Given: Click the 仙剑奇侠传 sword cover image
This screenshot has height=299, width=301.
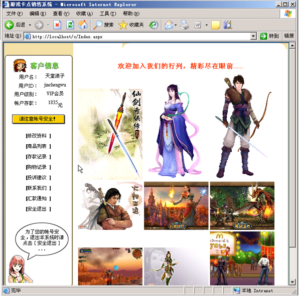Looking at the screenshot, I should (110, 134).
